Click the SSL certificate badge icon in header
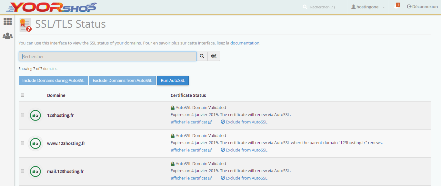 pos(25,24)
